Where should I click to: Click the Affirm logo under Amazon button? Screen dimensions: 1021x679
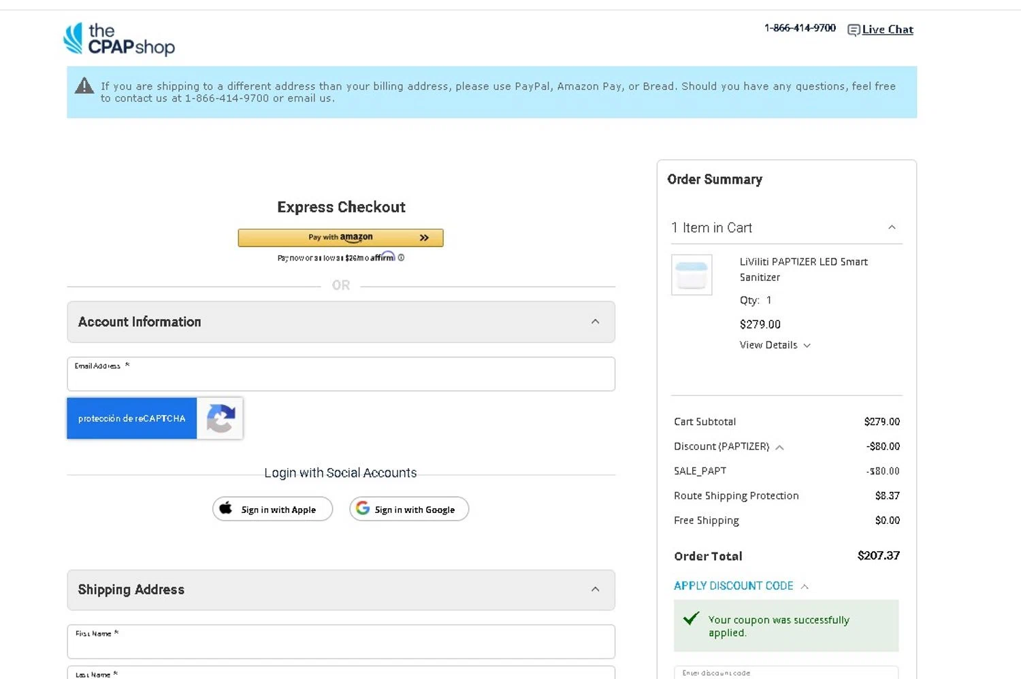pyautogui.click(x=383, y=256)
